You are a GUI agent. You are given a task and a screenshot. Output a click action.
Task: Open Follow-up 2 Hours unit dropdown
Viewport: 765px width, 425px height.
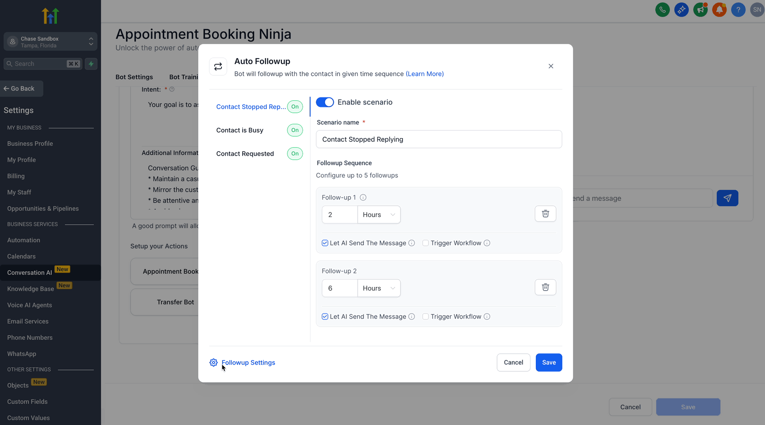[379, 288]
